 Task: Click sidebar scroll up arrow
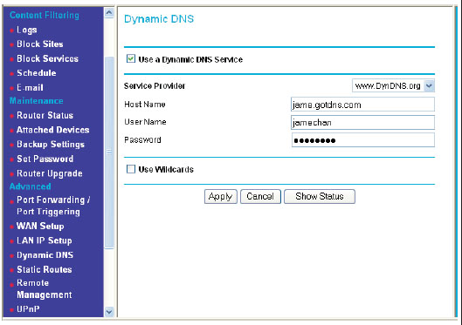pos(109,13)
